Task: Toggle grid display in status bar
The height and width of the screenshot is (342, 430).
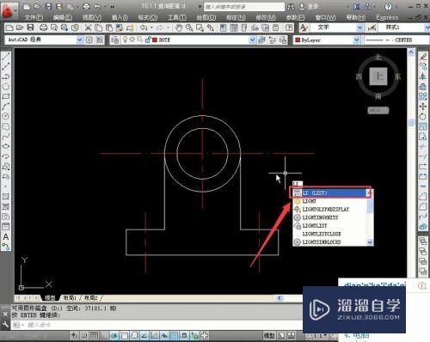Action: (x=94, y=335)
